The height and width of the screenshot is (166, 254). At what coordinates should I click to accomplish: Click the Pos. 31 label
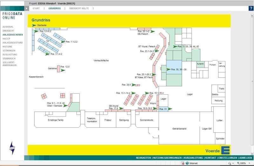[x=163, y=109]
